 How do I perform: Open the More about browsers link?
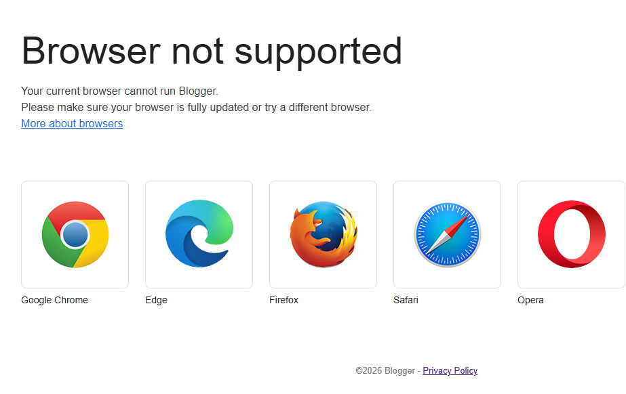point(72,123)
